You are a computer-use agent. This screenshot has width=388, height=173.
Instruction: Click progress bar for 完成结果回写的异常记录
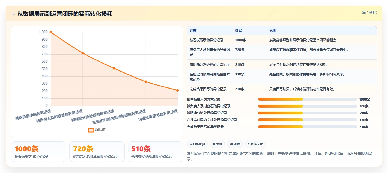tap(308, 127)
